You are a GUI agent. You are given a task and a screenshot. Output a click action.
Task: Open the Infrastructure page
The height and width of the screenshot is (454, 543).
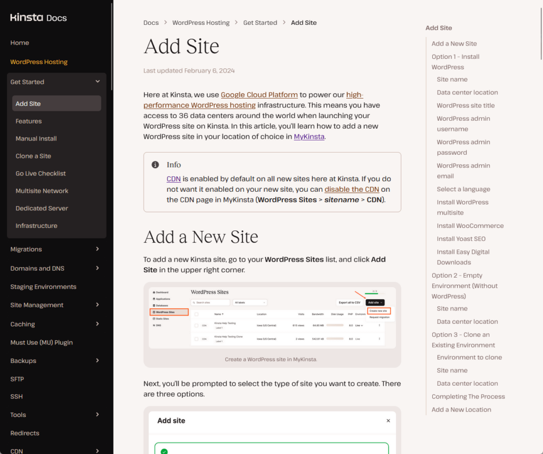click(37, 226)
